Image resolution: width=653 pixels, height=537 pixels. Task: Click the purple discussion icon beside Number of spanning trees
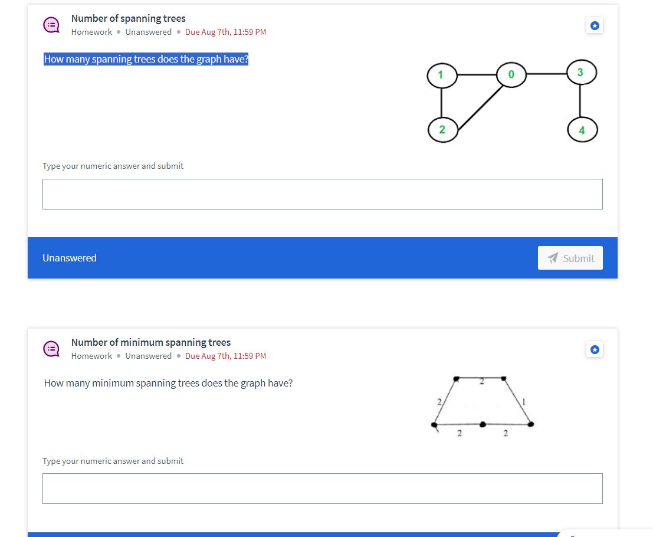51,25
